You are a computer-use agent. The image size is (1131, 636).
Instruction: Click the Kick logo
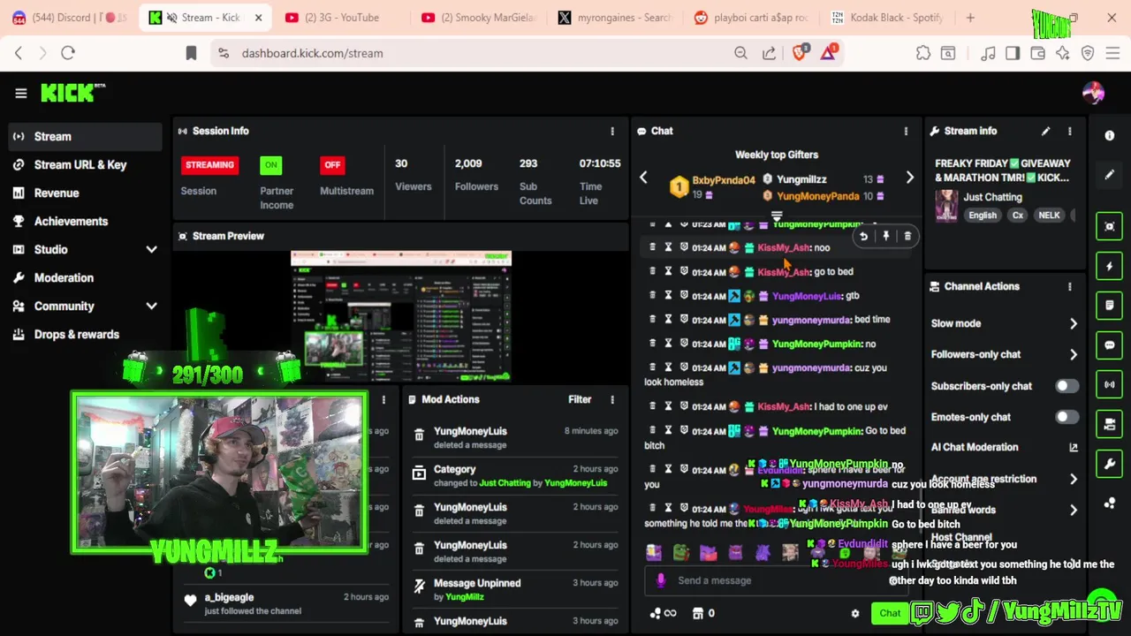pos(72,92)
